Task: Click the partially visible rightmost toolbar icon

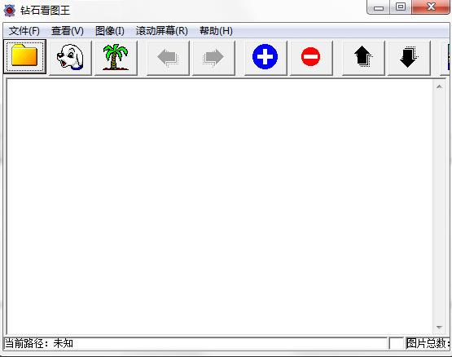Action: point(446,57)
